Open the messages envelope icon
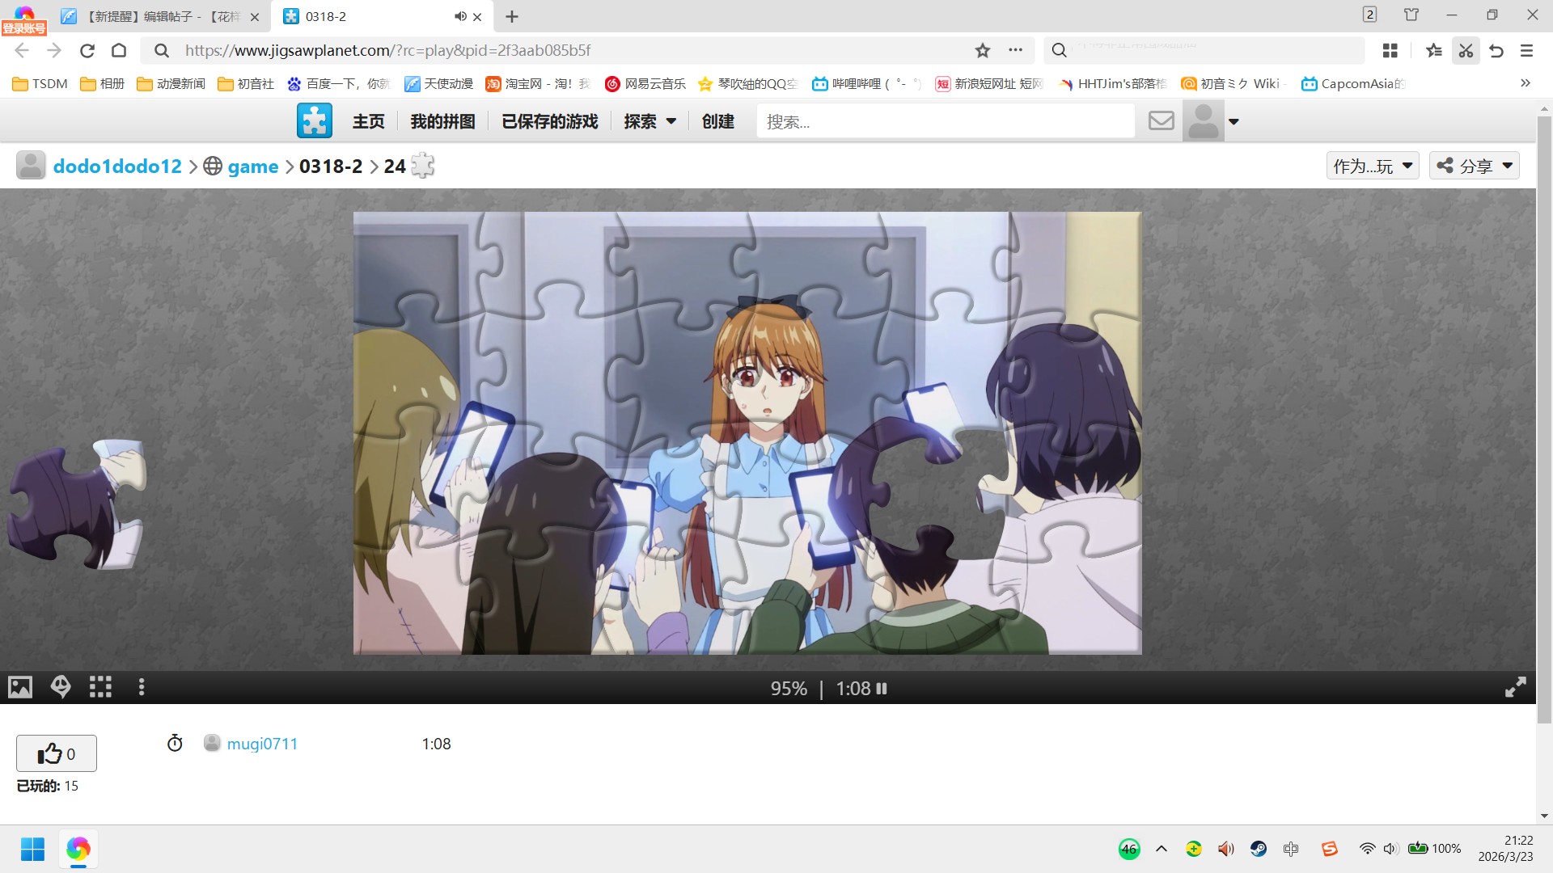The width and height of the screenshot is (1553, 873). click(1161, 121)
